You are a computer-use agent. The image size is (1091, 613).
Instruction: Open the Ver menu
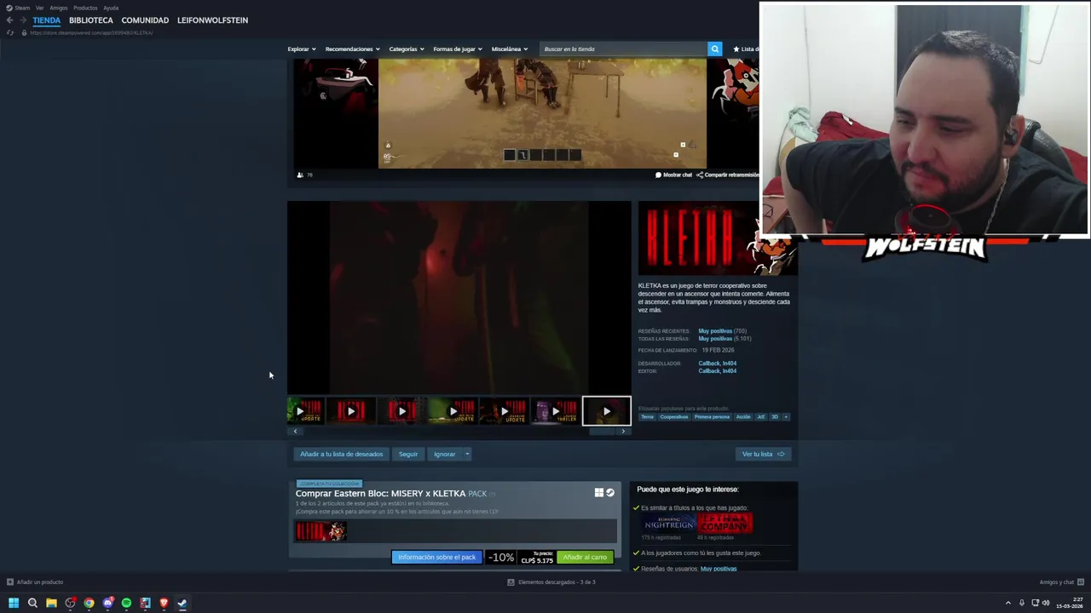point(39,8)
